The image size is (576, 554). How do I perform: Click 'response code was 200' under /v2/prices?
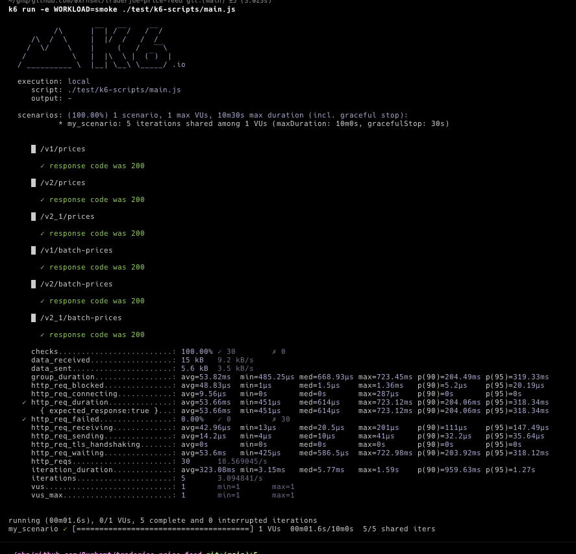pyautogui.click(x=97, y=200)
